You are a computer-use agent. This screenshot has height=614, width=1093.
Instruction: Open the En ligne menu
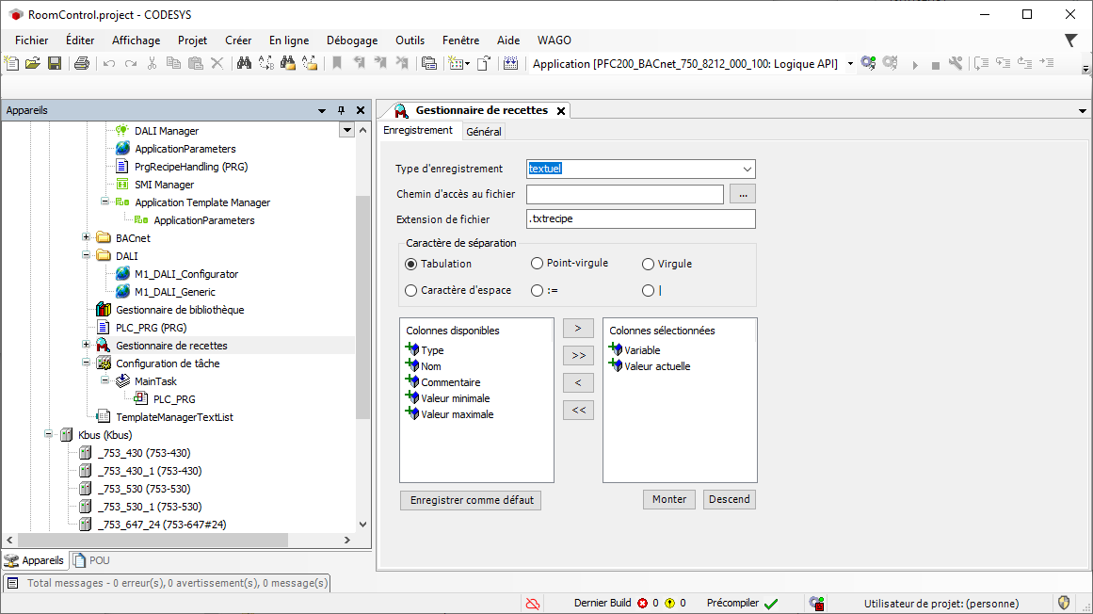tap(289, 40)
